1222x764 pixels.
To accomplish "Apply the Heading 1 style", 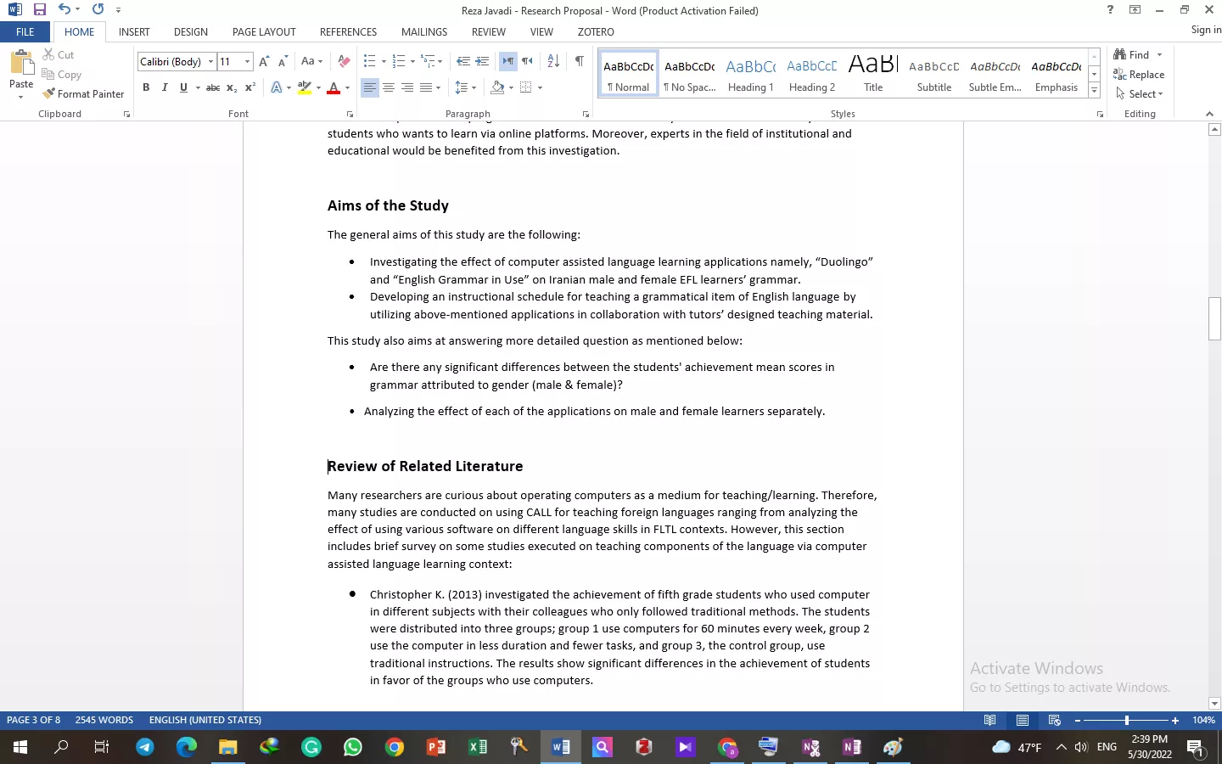I will coord(751,74).
